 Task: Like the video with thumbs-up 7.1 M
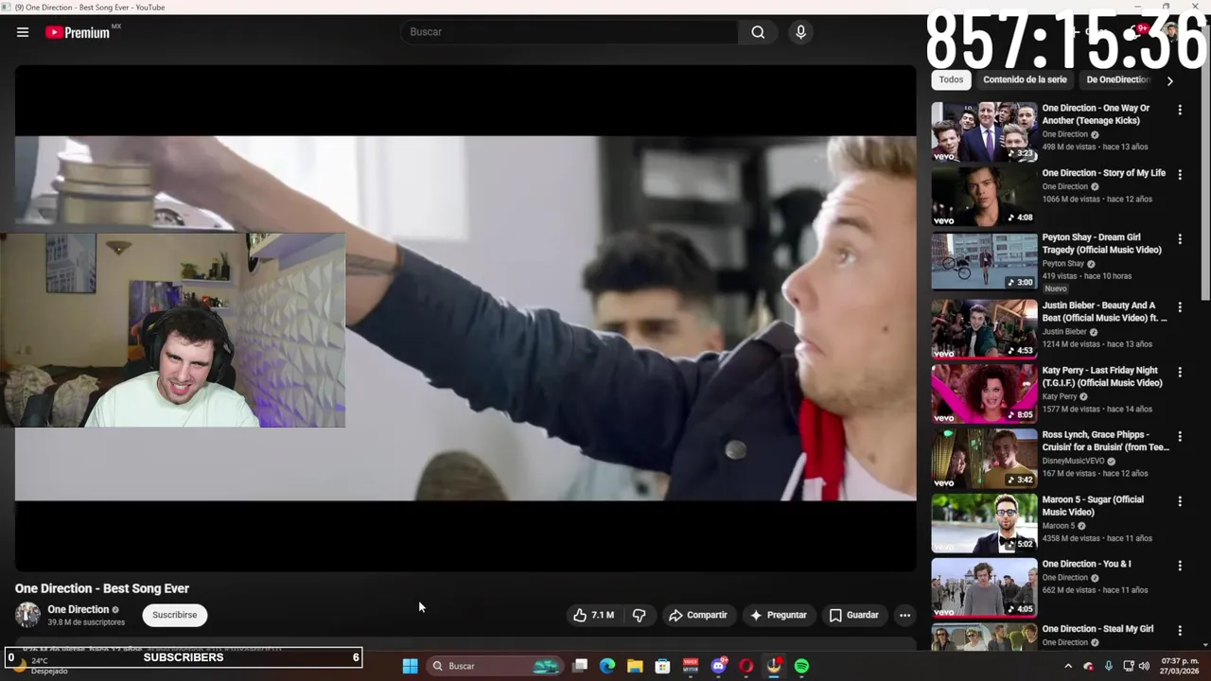click(593, 615)
